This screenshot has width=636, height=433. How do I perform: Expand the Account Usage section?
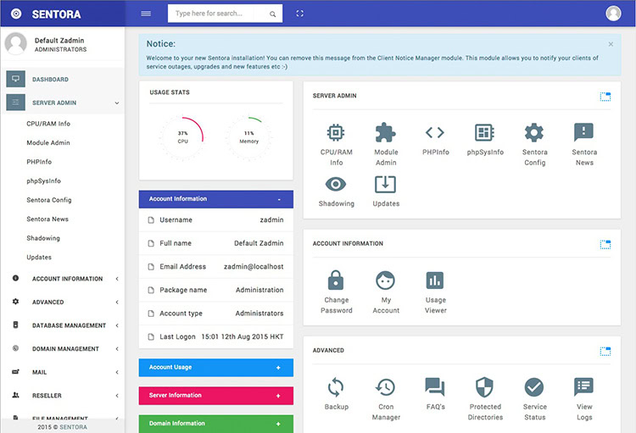pos(215,367)
